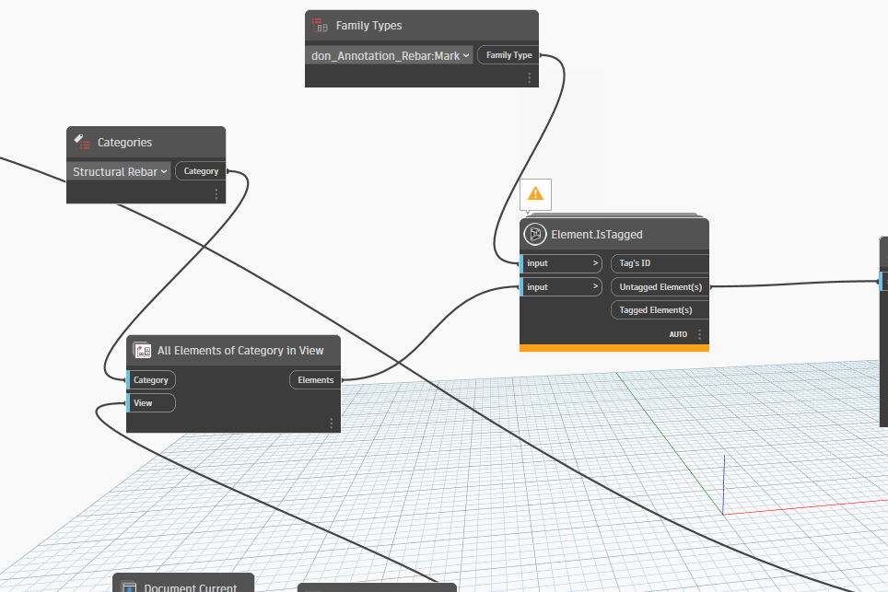Open the Family Types node three-dot menu
The width and height of the screenshot is (888, 592).
[529, 78]
